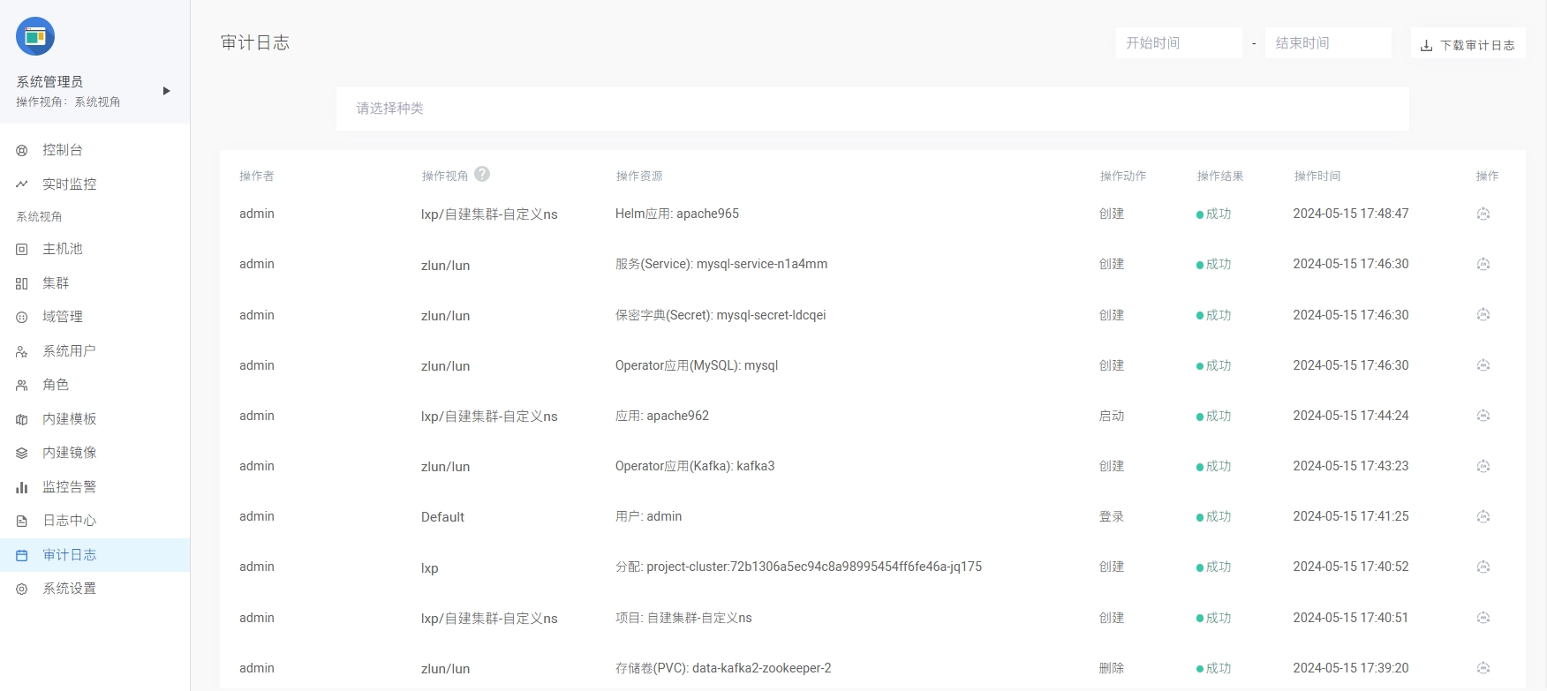Click action icon for apache962 启动 row

coord(1483,416)
